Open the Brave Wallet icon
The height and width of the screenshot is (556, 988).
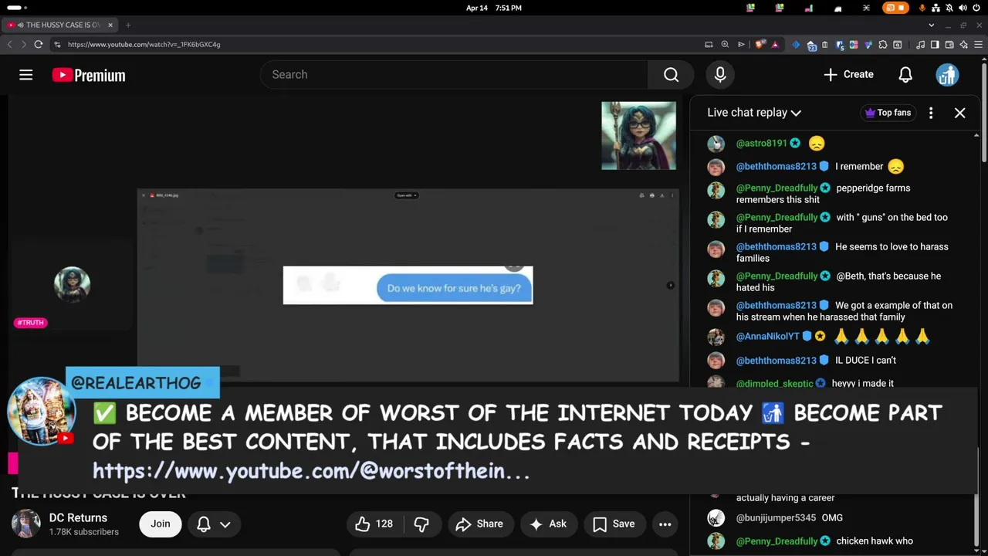point(949,44)
